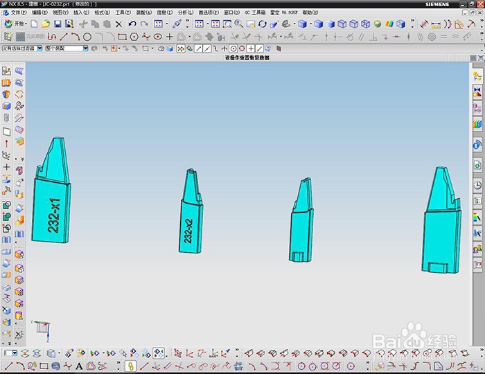This screenshot has width=485, height=374.
Task: Open the 插入 (Insert) menu
Action: 81,12
